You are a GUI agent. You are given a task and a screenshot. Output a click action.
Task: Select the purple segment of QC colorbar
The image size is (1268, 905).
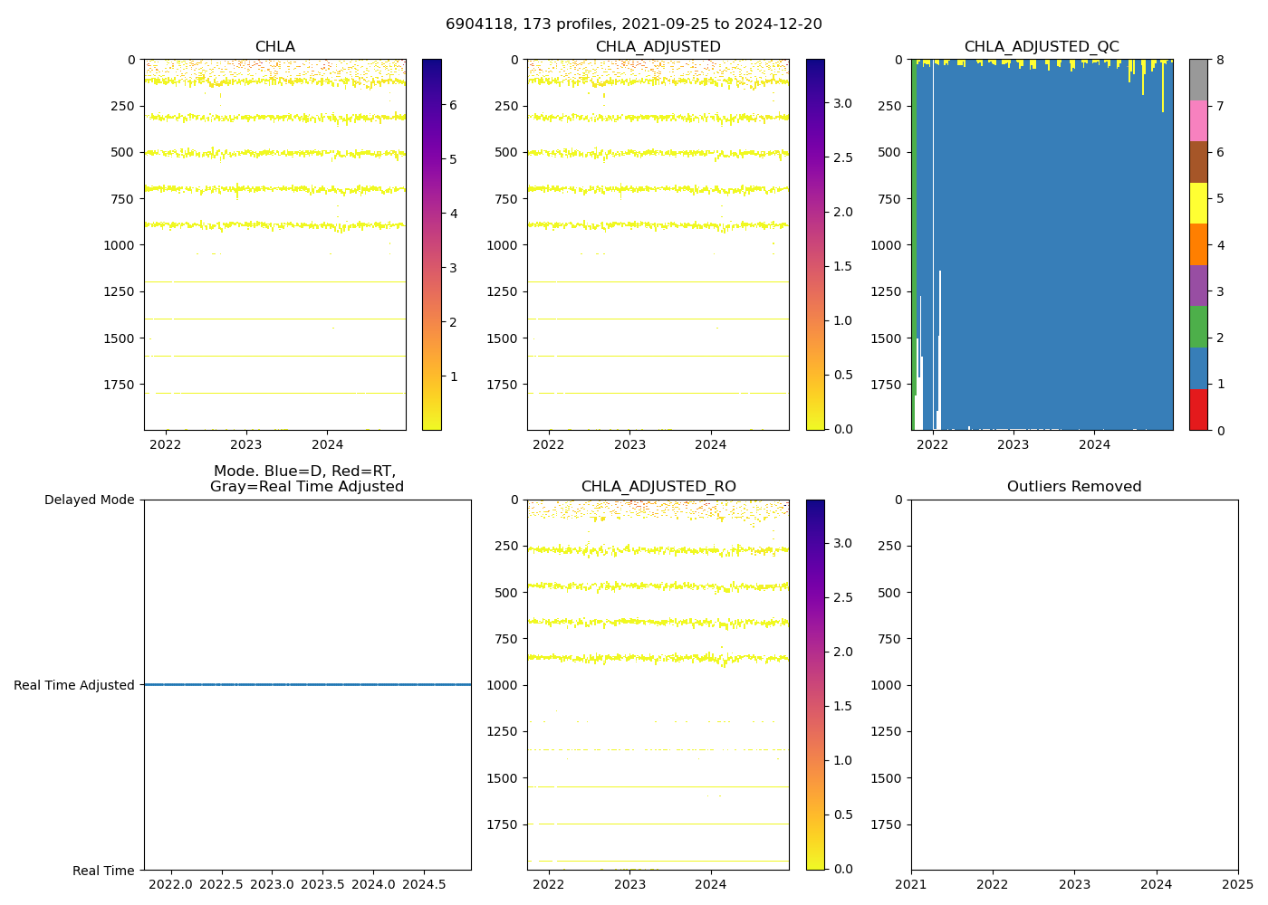point(1198,285)
